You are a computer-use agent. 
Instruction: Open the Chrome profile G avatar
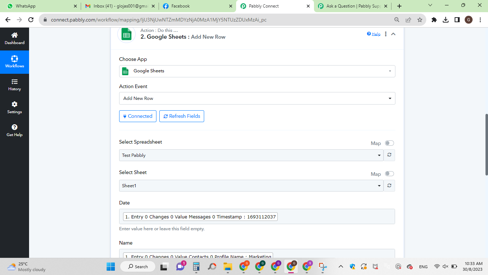[x=469, y=20]
